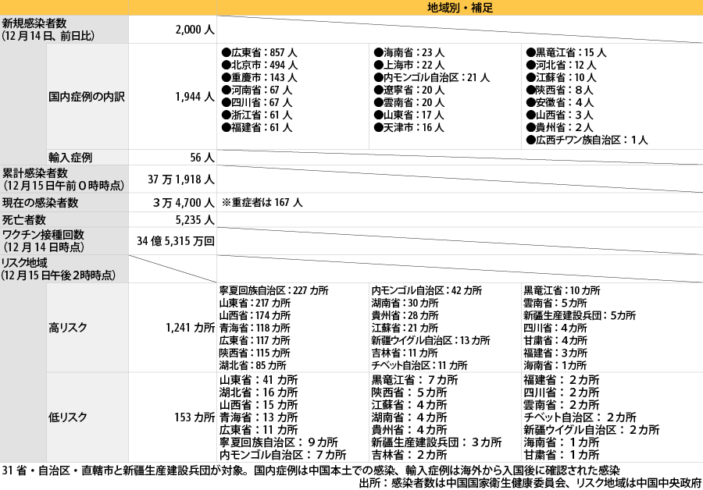Select the '低リスク' label
This screenshot has width=703, height=490.
pyautogui.click(x=68, y=417)
